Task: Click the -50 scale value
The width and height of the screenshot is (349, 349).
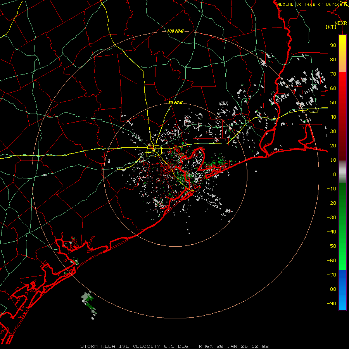Action: click(x=332, y=246)
